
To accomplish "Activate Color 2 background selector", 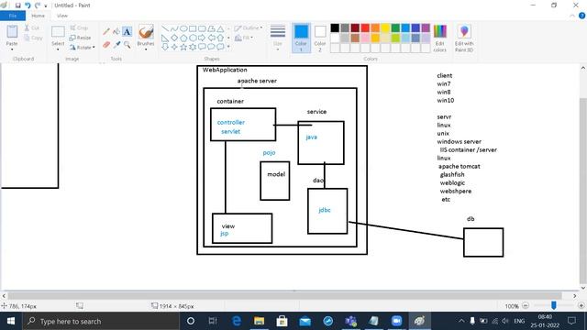I will click(320, 38).
